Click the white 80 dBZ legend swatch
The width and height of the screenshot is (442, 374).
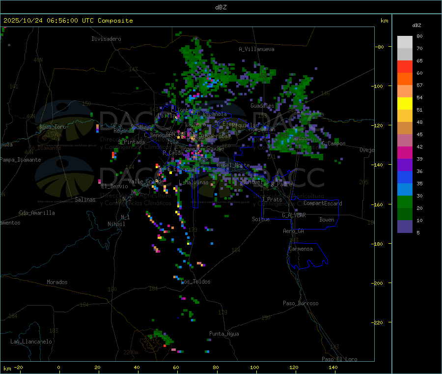(x=405, y=42)
